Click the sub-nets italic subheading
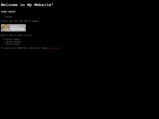Screen dimensions: 159x119 point(8,11)
